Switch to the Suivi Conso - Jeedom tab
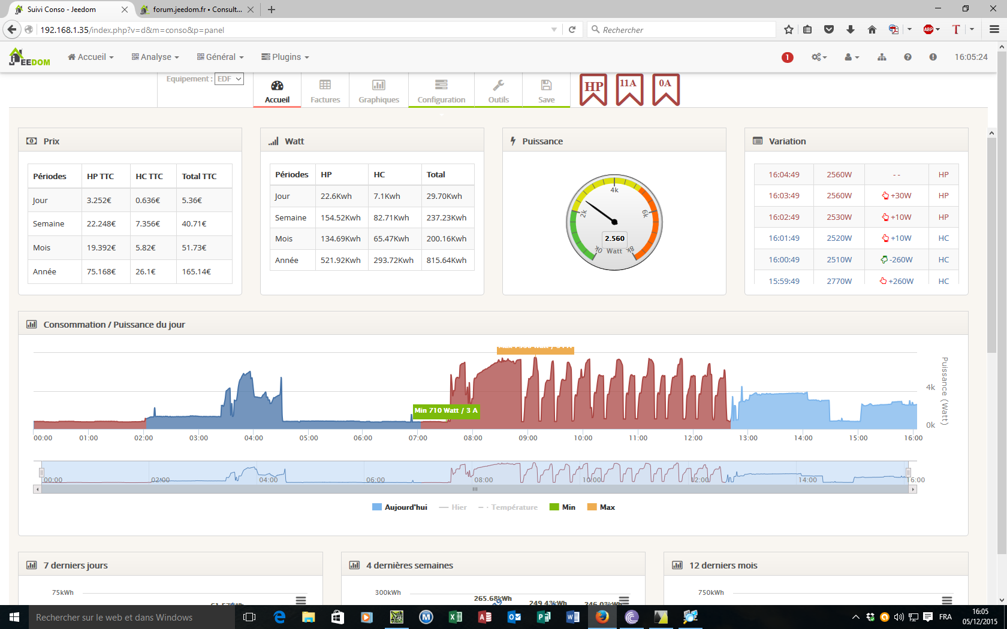 click(x=70, y=10)
